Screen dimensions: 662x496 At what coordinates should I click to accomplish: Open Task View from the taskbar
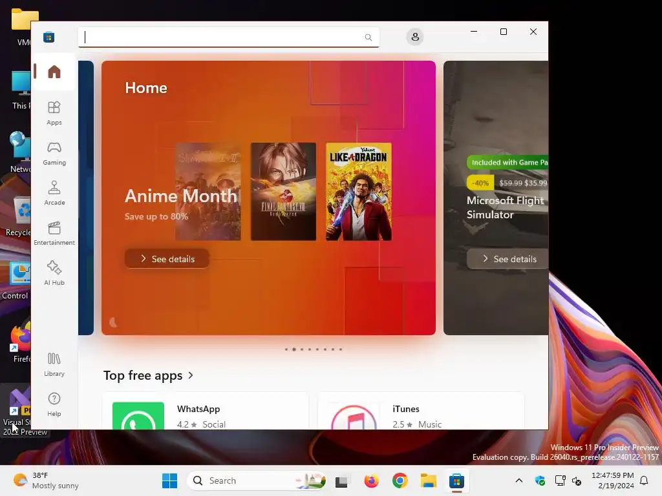(x=341, y=480)
